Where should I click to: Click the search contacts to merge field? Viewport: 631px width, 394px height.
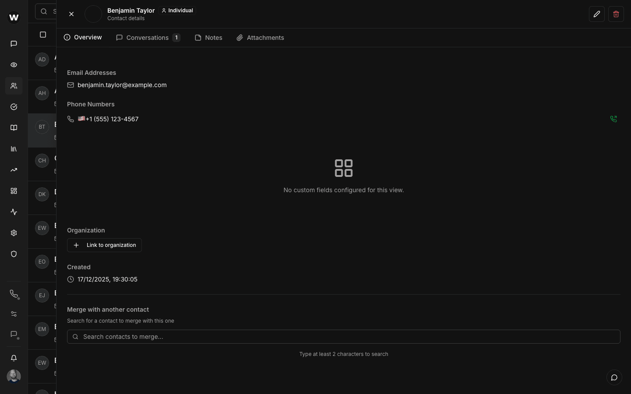point(344,337)
